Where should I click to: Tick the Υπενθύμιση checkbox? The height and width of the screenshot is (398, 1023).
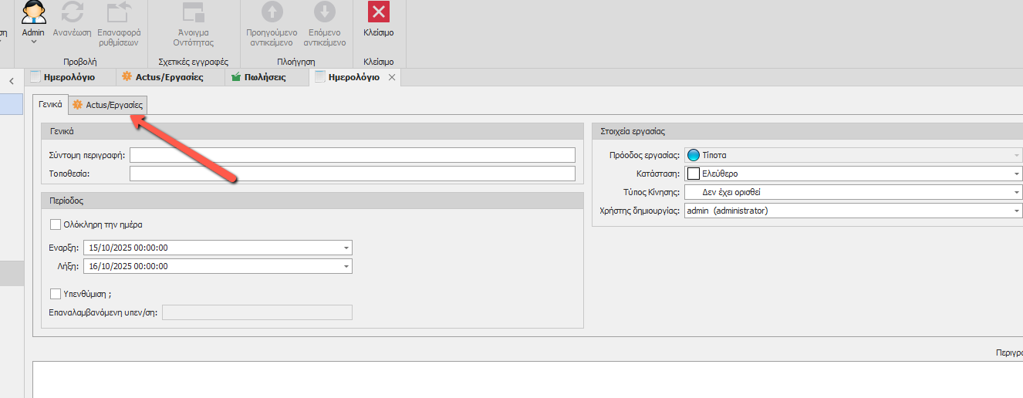(x=56, y=294)
